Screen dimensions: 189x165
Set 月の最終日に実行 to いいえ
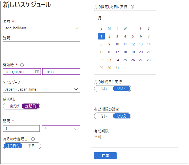coord(122,89)
